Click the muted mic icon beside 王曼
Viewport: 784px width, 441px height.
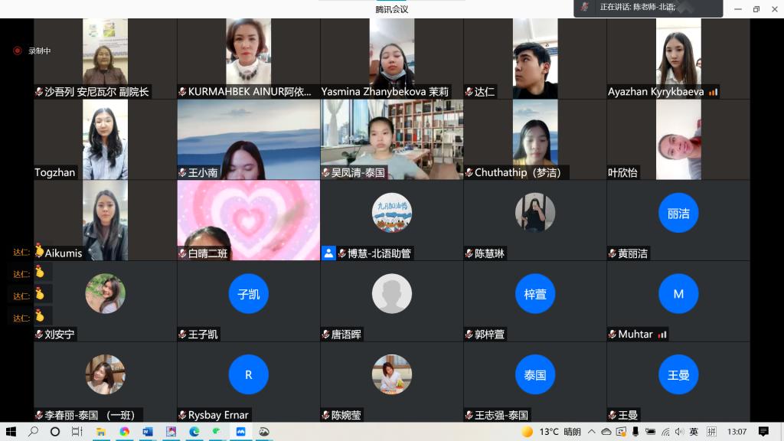point(612,416)
